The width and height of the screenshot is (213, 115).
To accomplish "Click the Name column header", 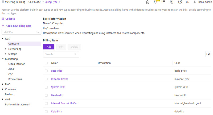I will pyautogui.click(x=55, y=63).
